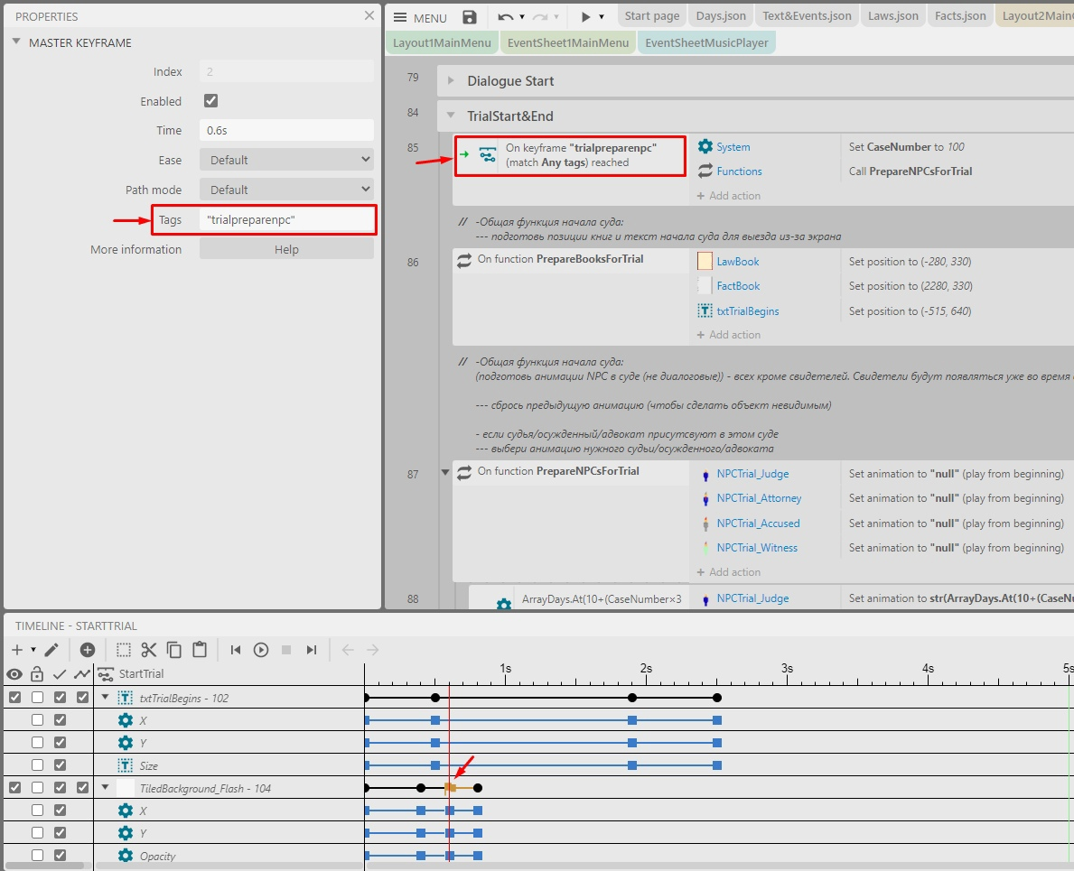Click the Size property text icon in the timeline
Viewport: 1074px width, 871px height.
coord(126,765)
